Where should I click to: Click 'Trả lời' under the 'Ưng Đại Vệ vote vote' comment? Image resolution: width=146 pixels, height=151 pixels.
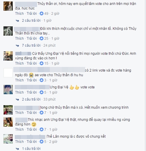pos(32,92)
